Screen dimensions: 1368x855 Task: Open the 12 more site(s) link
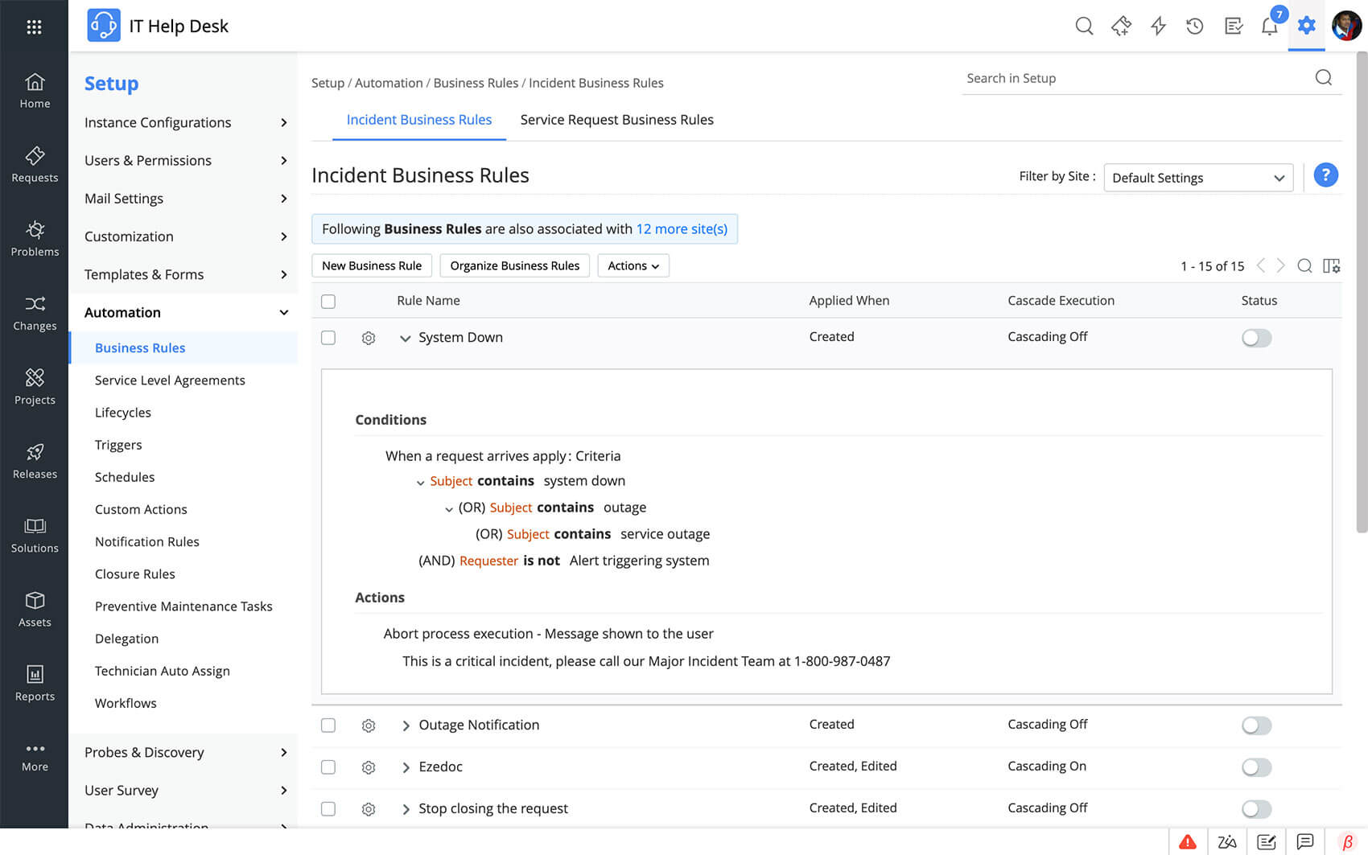click(682, 229)
